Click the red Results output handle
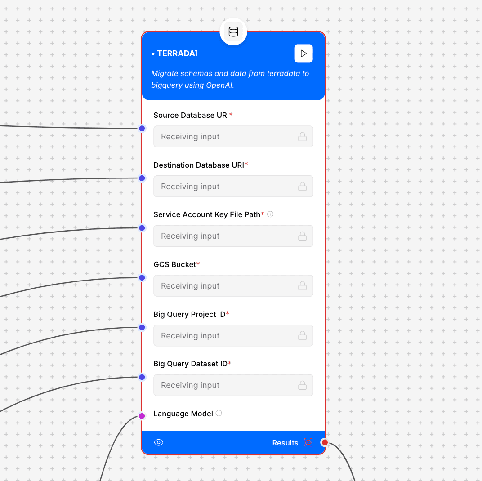 [x=325, y=443]
